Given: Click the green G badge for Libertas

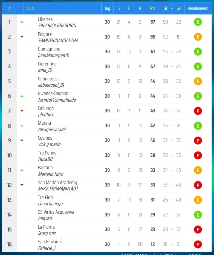Looking at the screenshot, I should click(x=198, y=22).
